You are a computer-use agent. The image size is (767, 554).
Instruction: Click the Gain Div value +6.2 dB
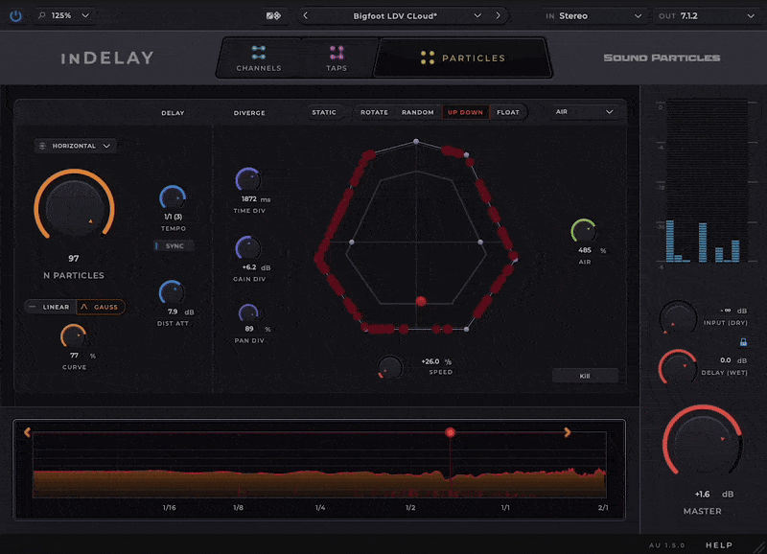[x=256, y=267]
